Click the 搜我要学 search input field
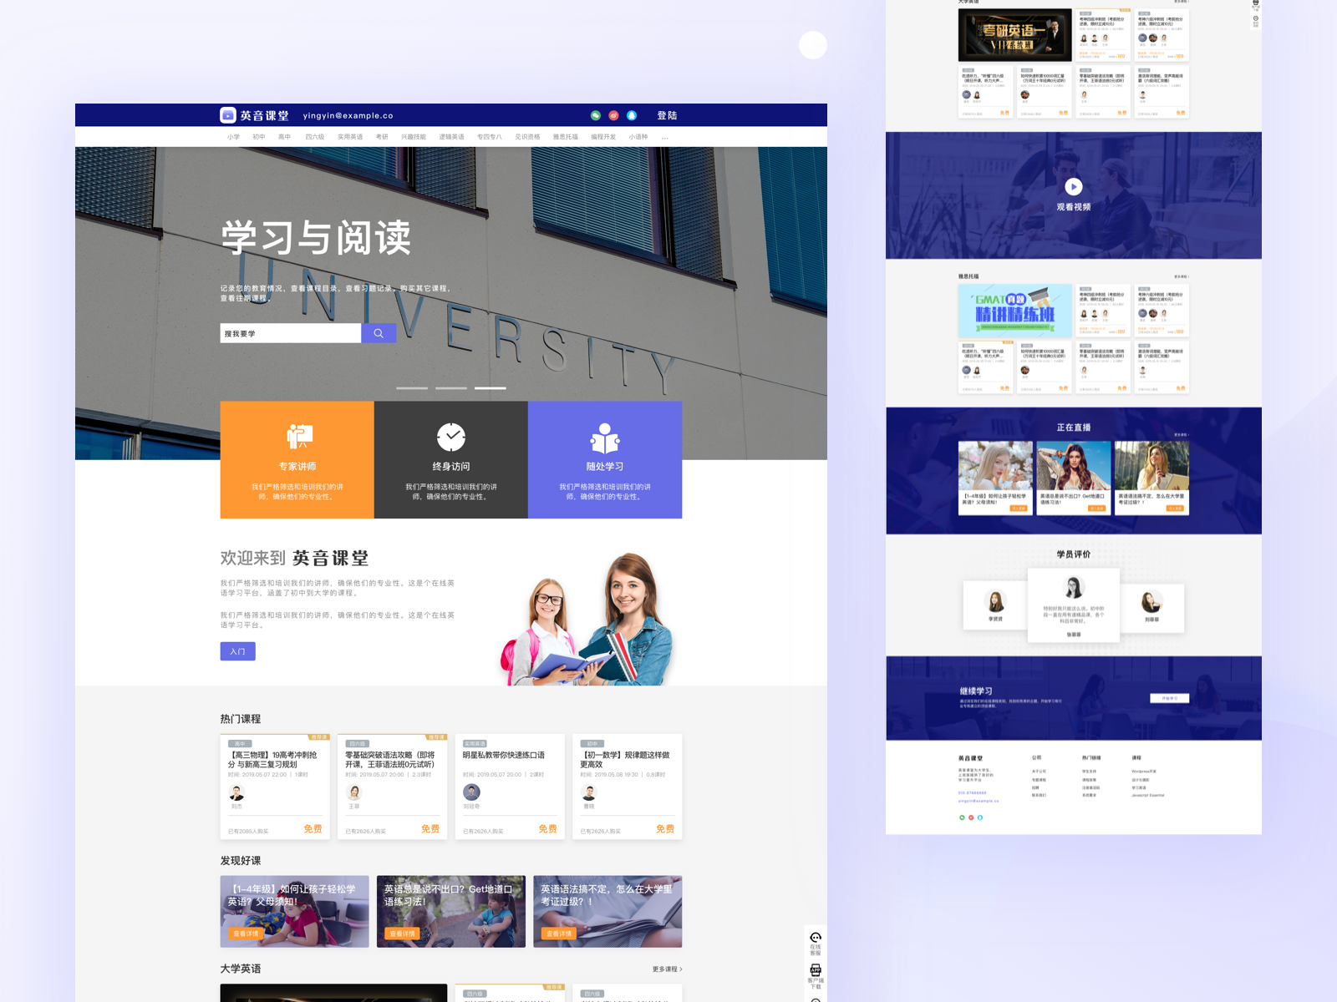Image resolution: width=1337 pixels, height=1002 pixels. tap(291, 333)
